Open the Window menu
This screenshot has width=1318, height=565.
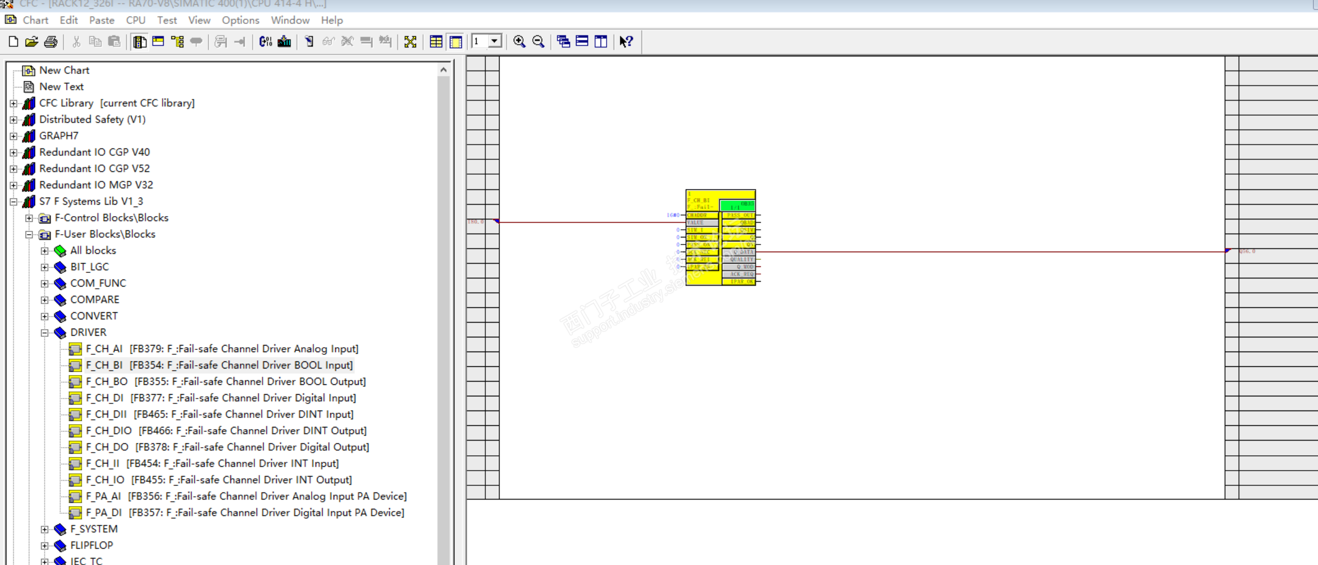[x=290, y=20]
